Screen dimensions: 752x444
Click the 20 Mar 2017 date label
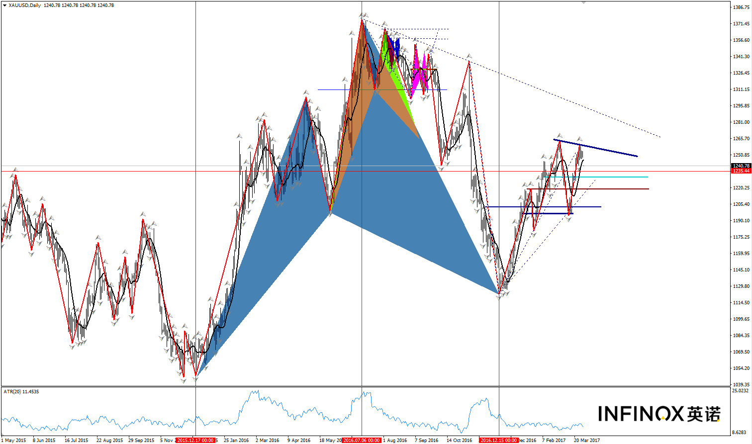coord(587,440)
